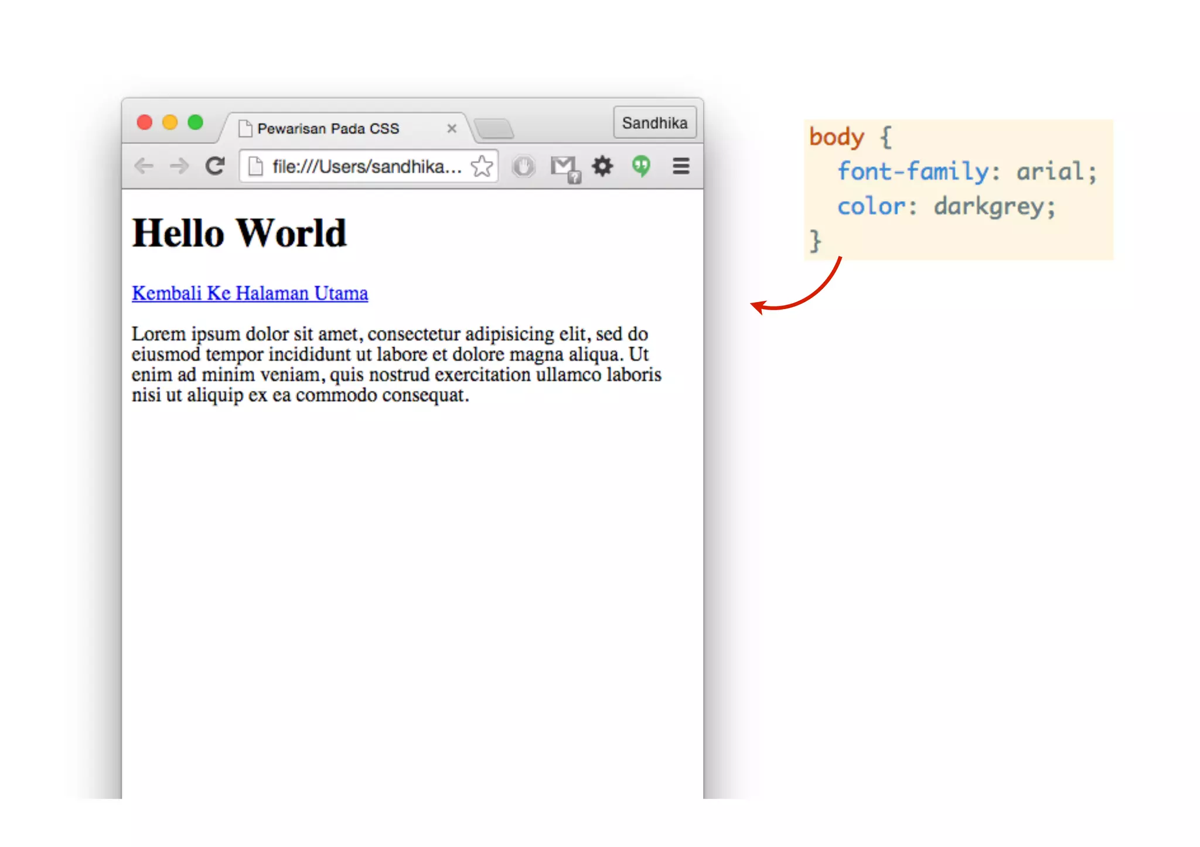Open a new browser tab
The image size is (1200, 847).
(494, 129)
